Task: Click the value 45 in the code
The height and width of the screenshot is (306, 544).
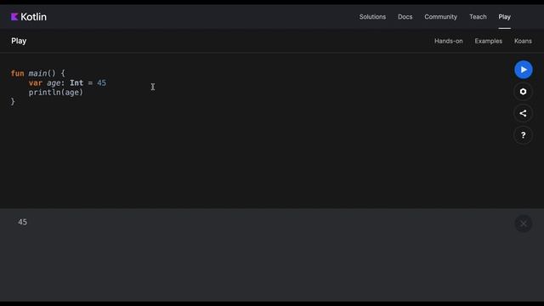Action: pyautogui.click(x=102, y=83)
